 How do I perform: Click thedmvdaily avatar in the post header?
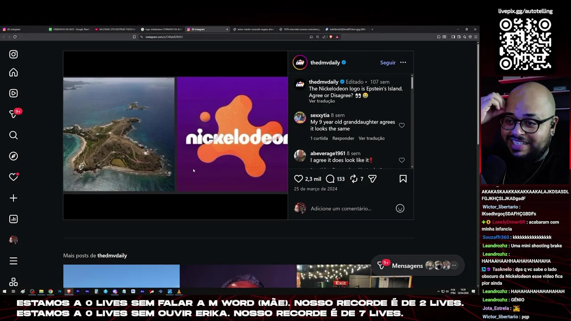300,63
